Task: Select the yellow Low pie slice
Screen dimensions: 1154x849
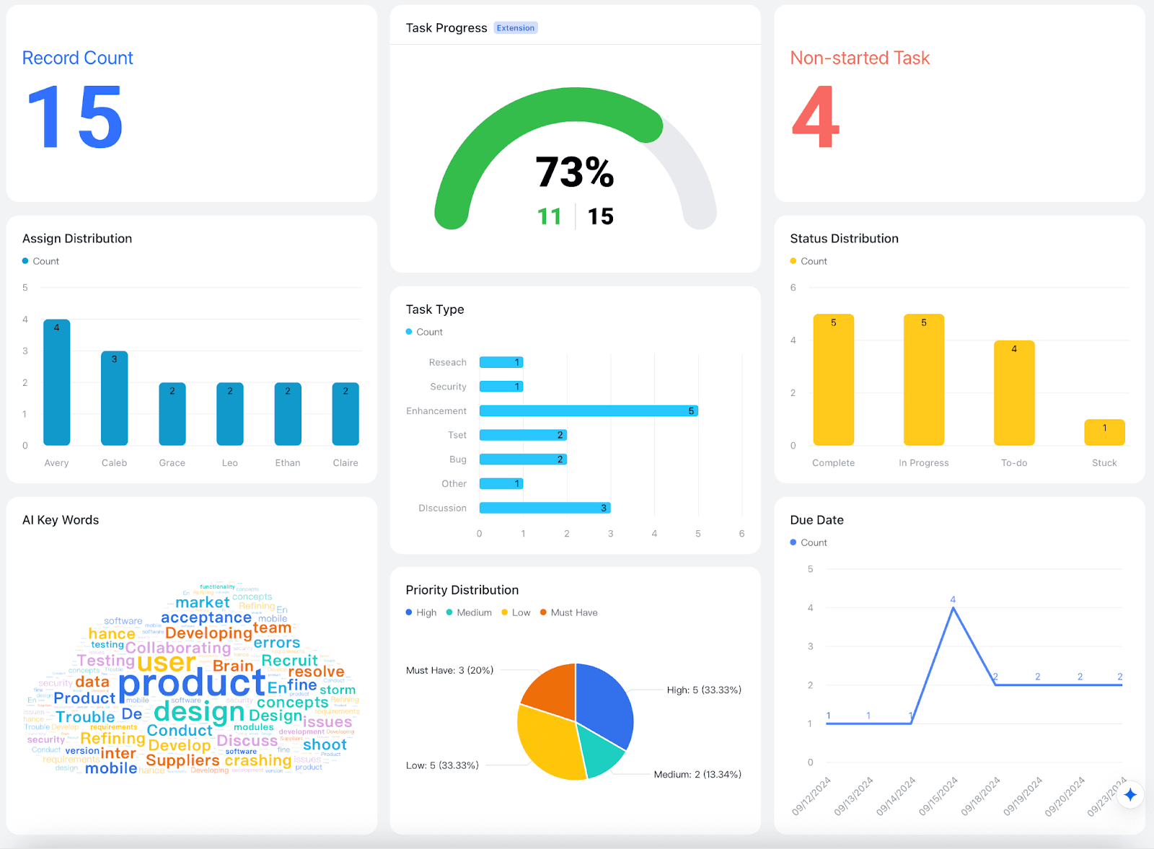Action: click(548, 743)
